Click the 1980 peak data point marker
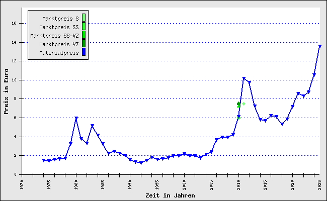The width and height of the screenshot is (327, 201). [x=76, y=119]
